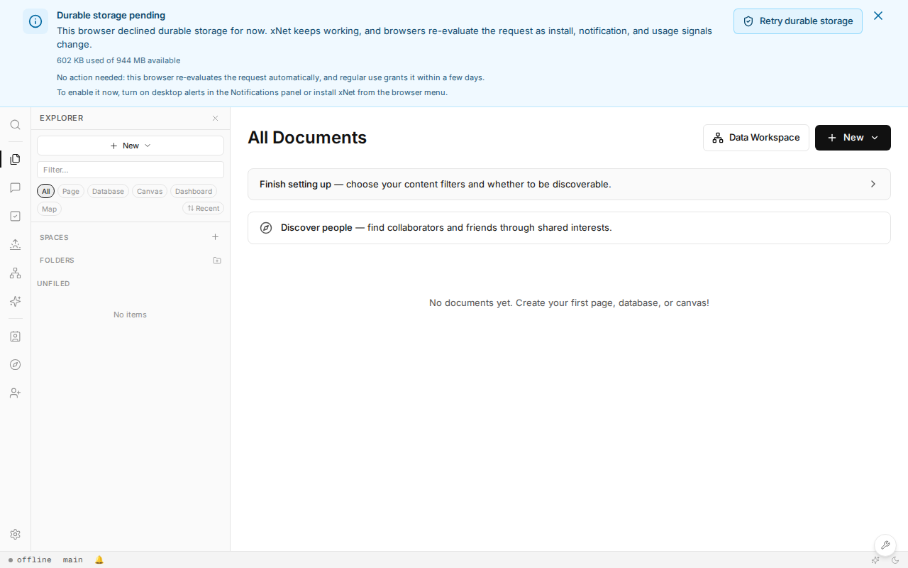
Task: Select the documents explorer sidebar icon
Action: click(x=15, y=159)
